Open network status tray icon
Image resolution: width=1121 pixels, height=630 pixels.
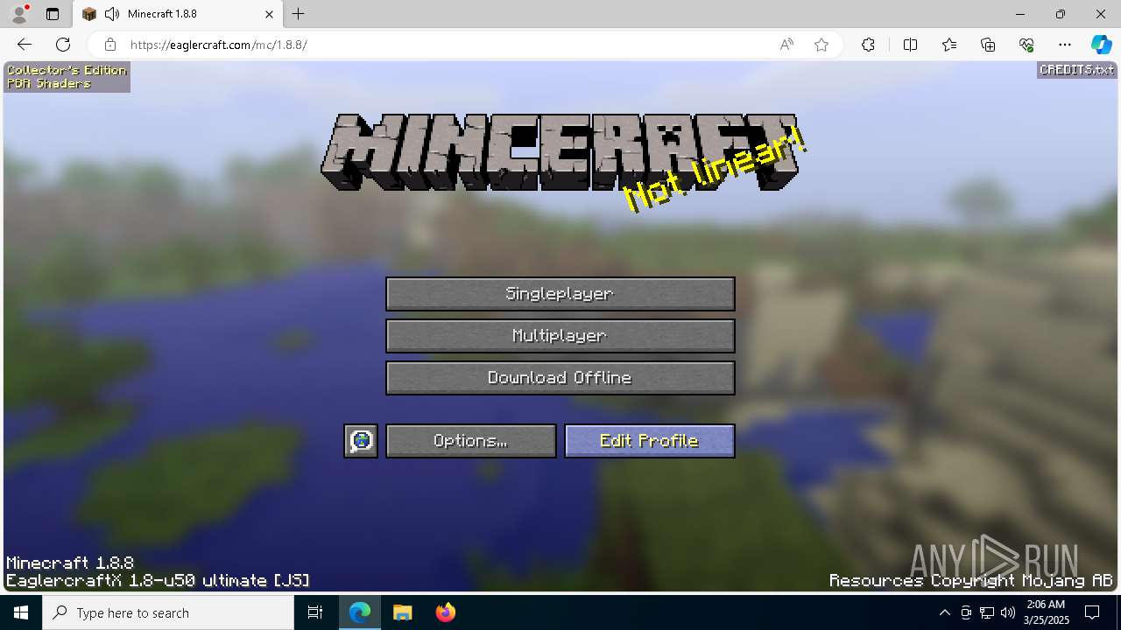(x=987, y=612)
